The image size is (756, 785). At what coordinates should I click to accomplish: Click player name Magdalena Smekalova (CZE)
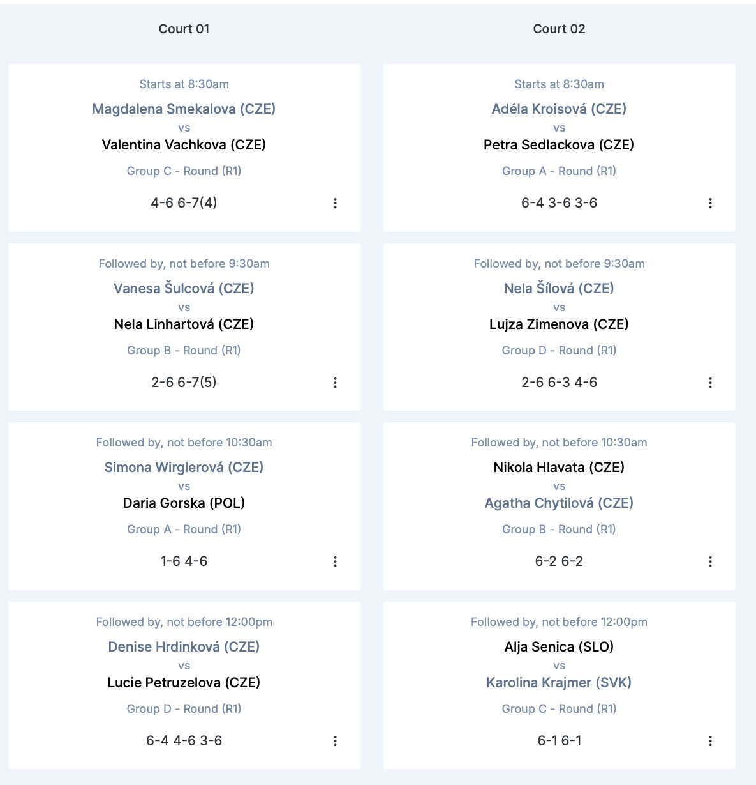184,109
